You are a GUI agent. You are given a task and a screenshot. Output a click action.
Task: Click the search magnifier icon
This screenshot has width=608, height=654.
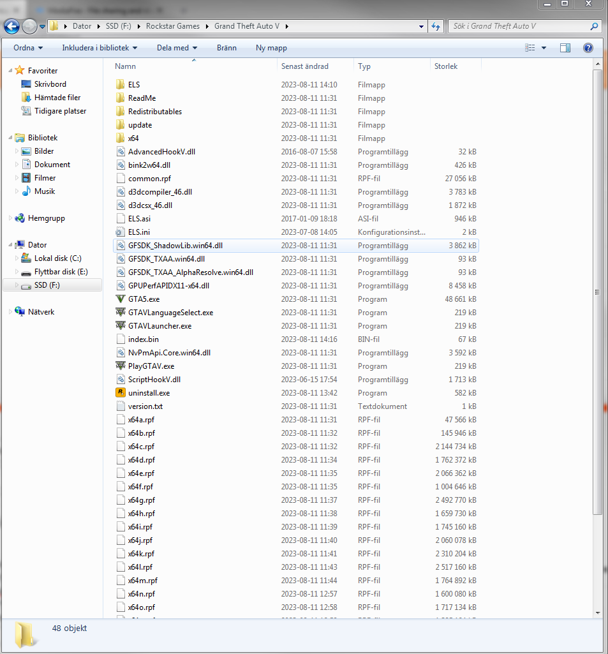(x=594, y=26)
